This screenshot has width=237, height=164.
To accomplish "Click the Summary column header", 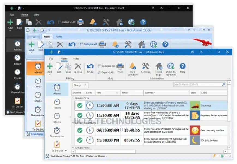I will pyautogui.click(x=166, y=93).
